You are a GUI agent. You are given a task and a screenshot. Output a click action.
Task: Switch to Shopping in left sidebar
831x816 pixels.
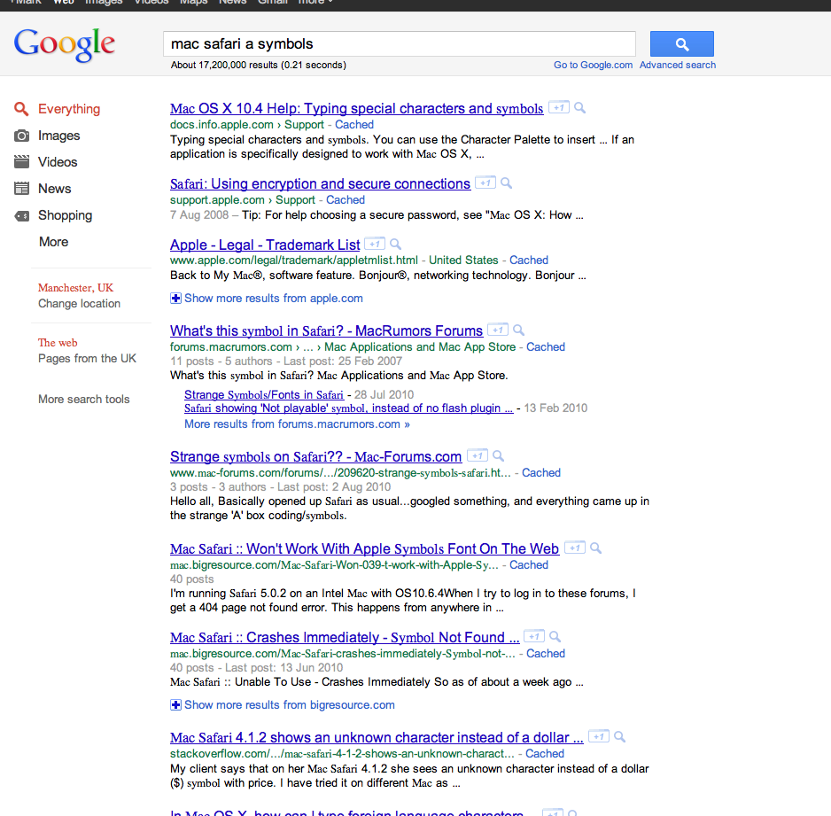pyautogui.click(x=66, y=215)
